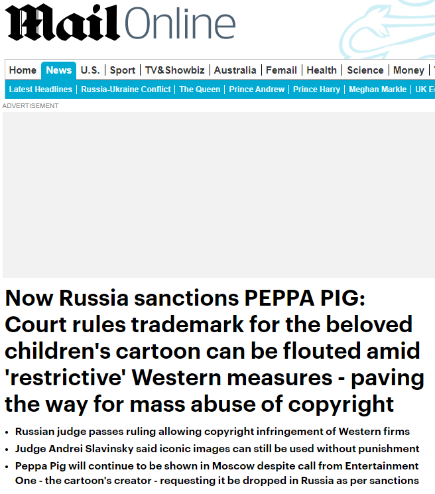Open the Latest Headlines link
435x494 pixels.
tap(40, 90)
